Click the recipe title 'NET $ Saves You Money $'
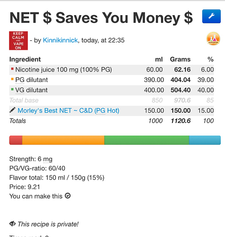225x237 pixels. point(101,18)
